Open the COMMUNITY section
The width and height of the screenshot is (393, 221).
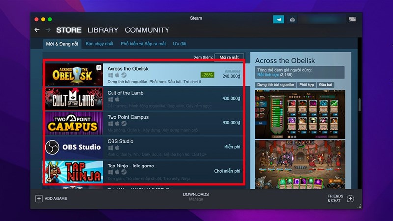click(147, 30)
